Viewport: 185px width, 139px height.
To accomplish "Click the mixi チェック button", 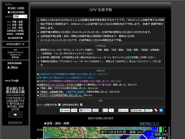I will click(x=123, y=110).
